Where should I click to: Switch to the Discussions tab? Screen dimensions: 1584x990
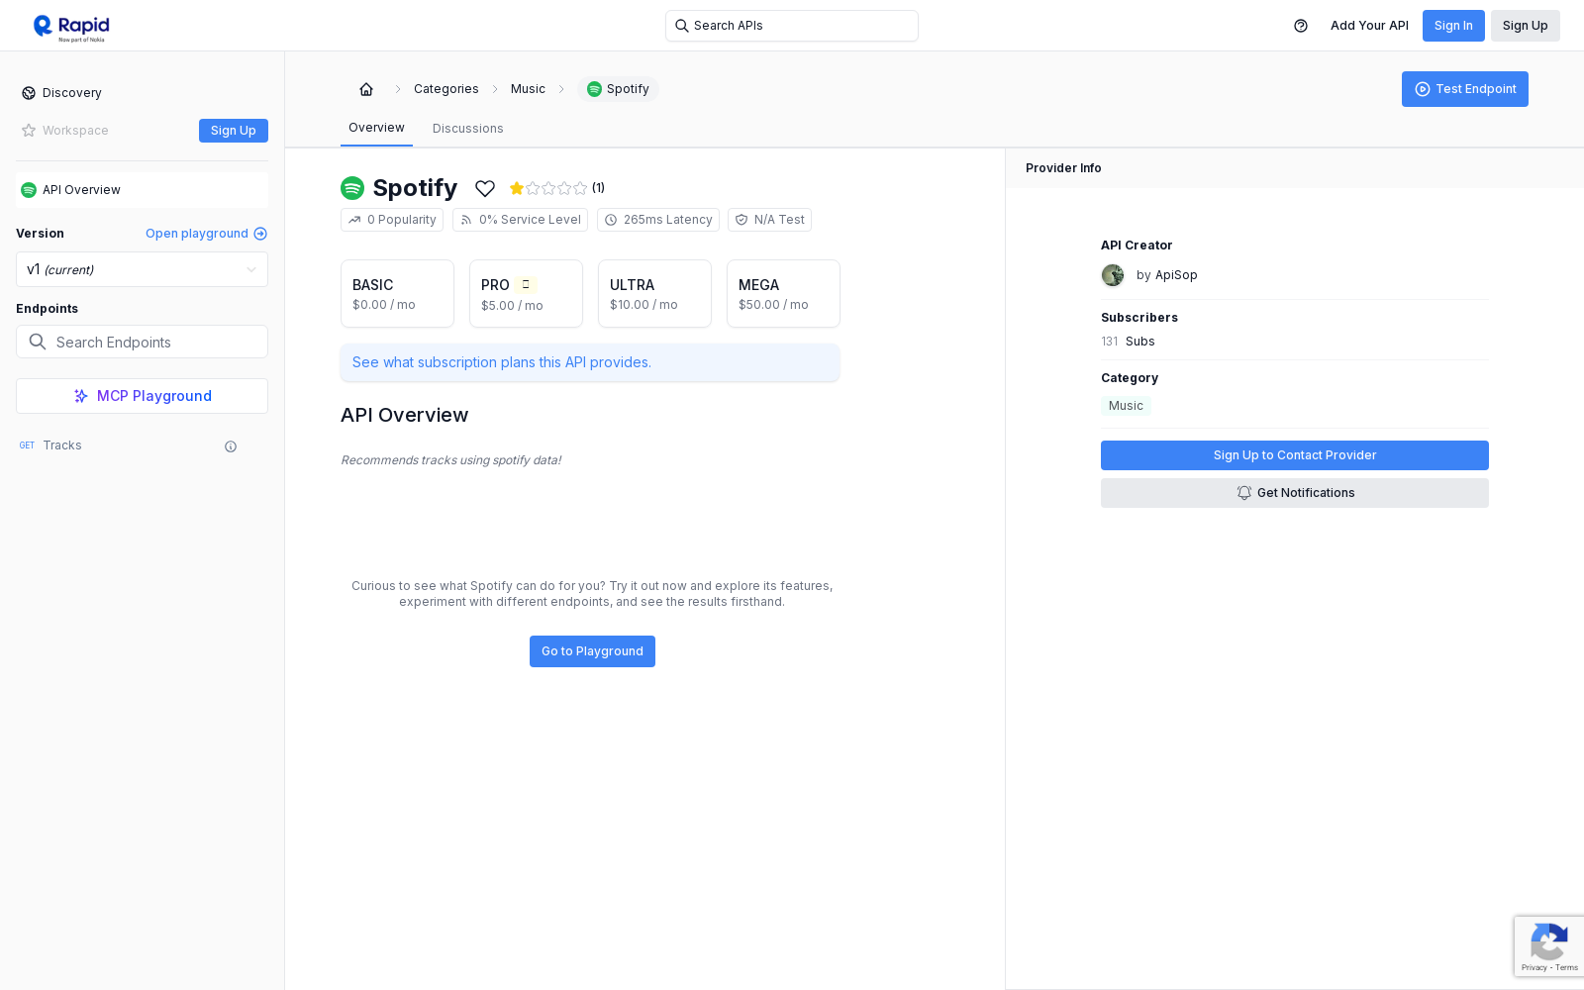click(468, 129)
